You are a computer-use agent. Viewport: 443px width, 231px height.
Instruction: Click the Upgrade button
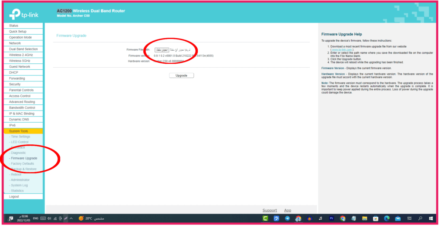pos(181,75)
